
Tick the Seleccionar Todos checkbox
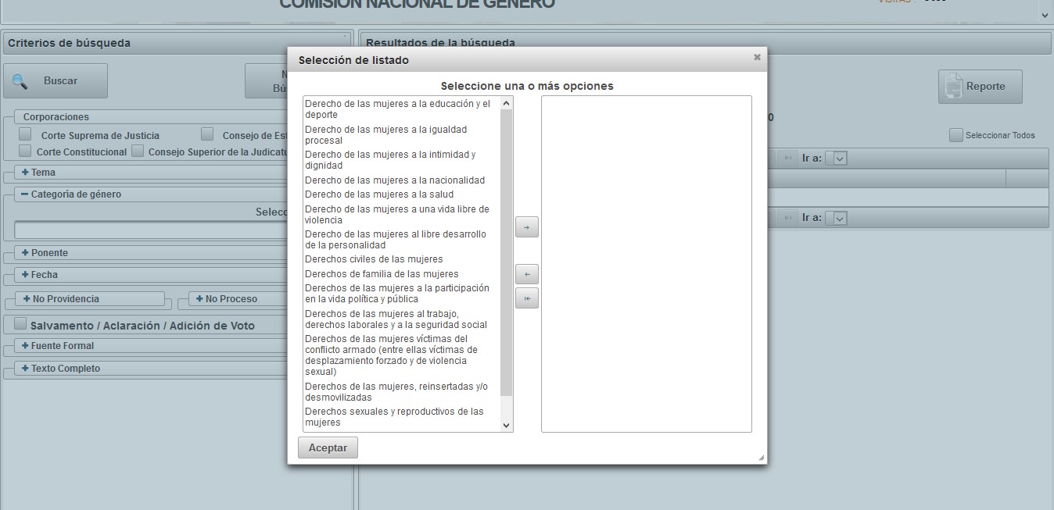click(x=955, y=135)
